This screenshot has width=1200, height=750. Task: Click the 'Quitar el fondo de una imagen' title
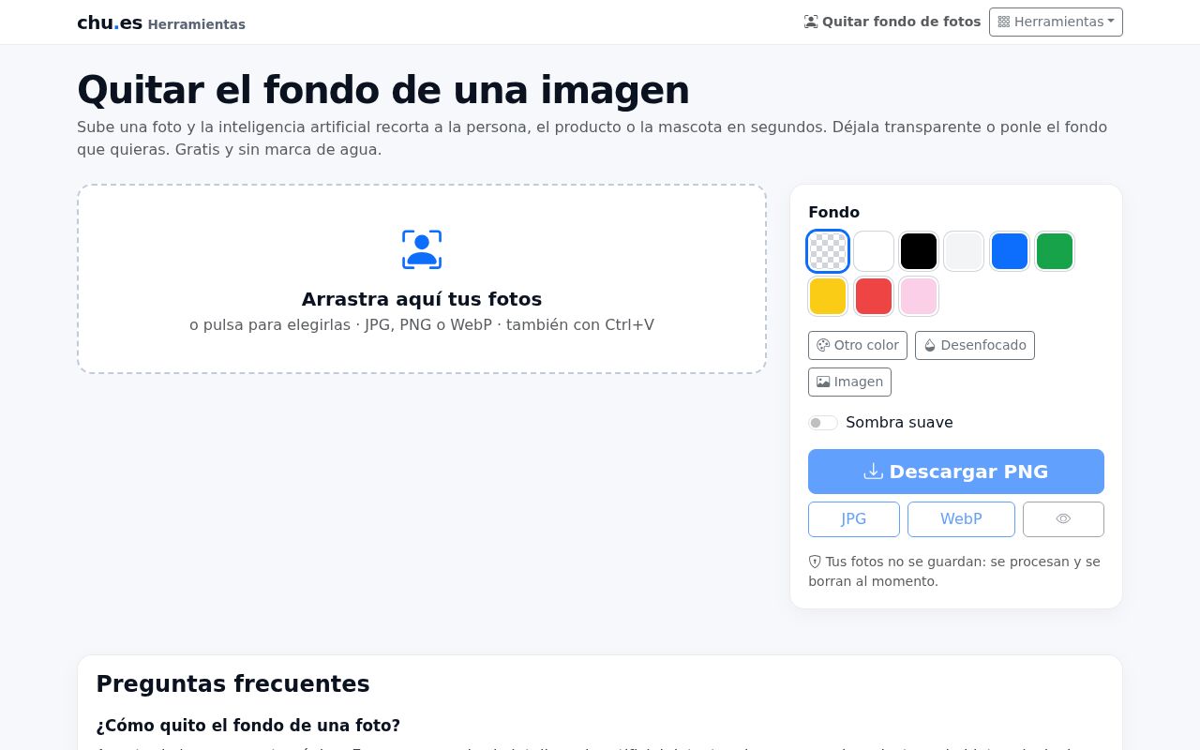pos(383,90)
